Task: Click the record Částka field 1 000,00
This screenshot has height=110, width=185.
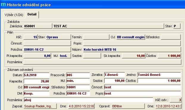Action: point(159,81)
